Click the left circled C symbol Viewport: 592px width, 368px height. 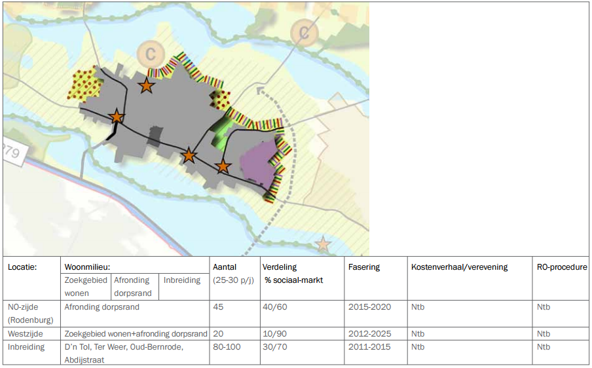(151, 54)
